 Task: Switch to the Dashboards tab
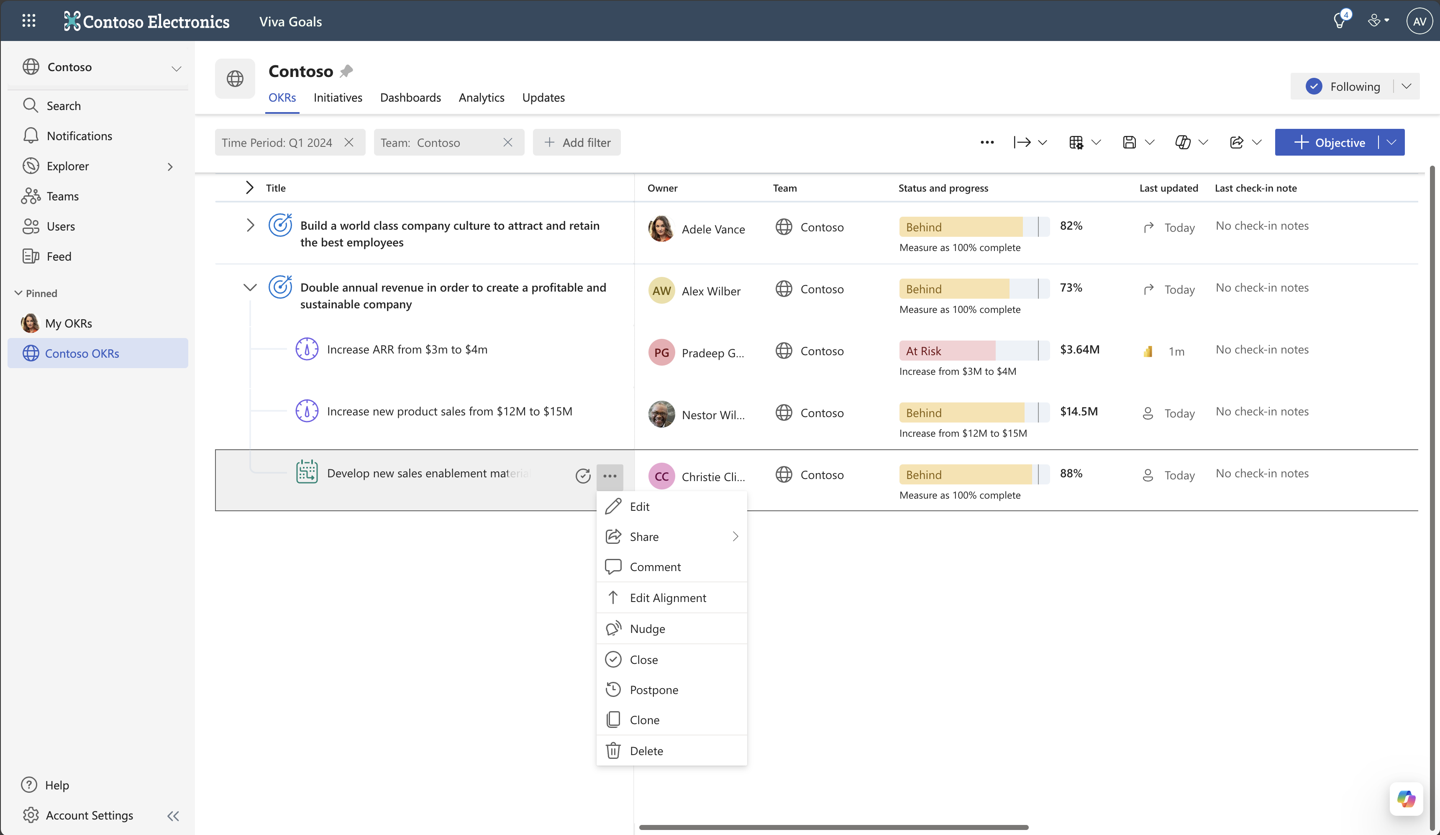(410, 97)
